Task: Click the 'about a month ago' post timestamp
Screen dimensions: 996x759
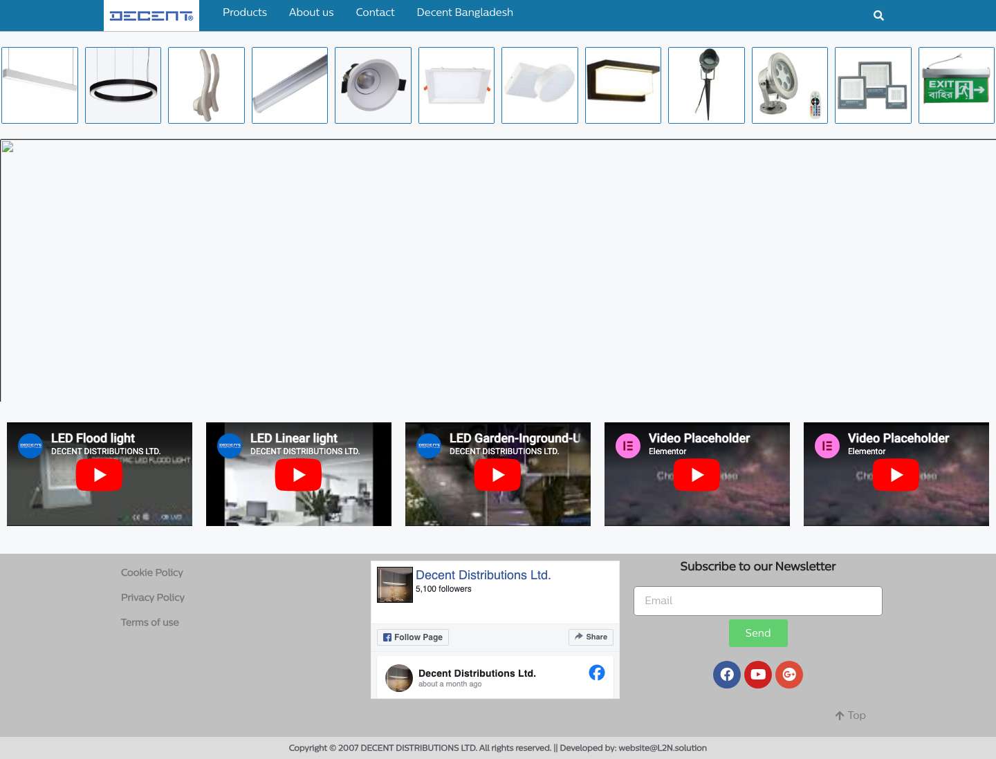Action: pyautogui.click(x=450, y=684)
